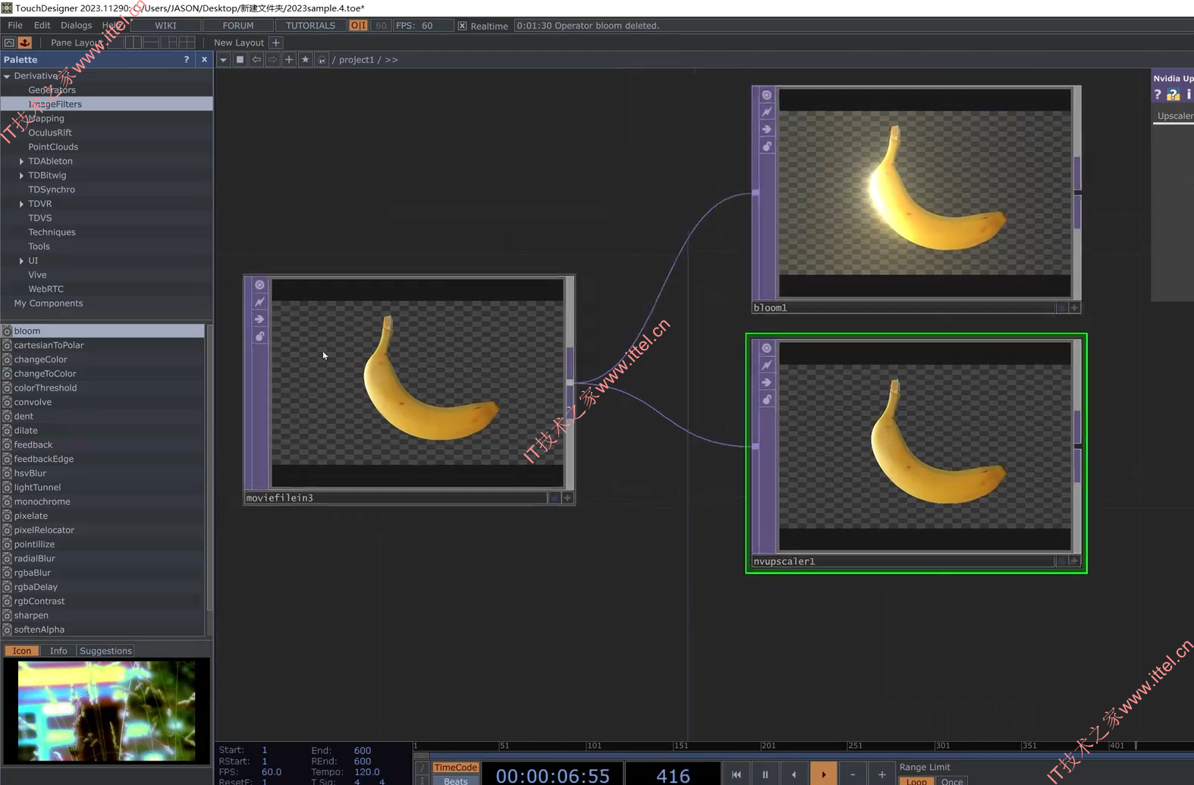
Task: Switch to the Info tab in palette preview
Action: tap(58, 651)
